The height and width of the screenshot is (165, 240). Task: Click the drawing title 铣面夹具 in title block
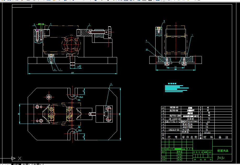pyautogui.click(x=223, y=151)
